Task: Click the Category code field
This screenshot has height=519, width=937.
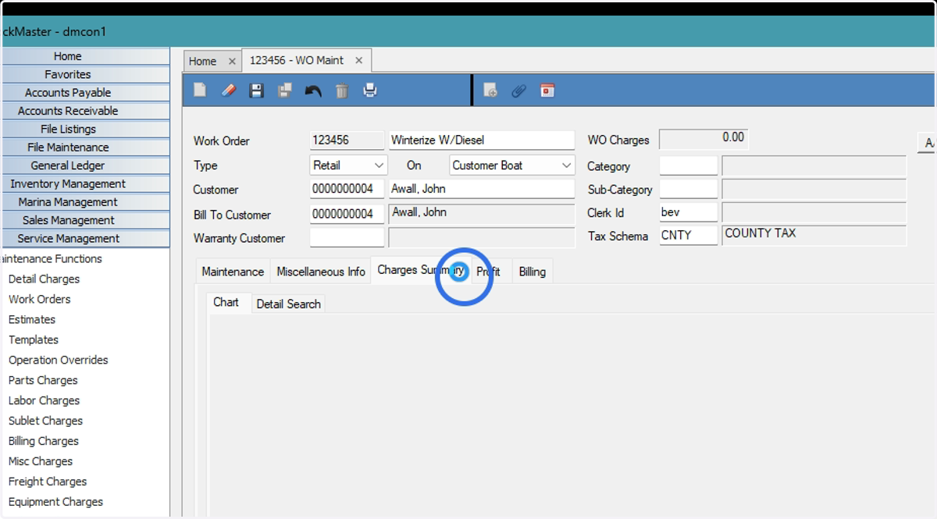Action: [688, 165]
